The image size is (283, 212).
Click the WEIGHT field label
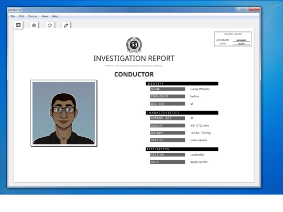168,133
